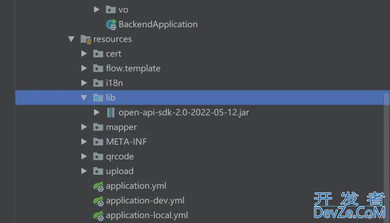Screen dimensions: 390x223
Task: Click the application.yml Spring config icon
Action: (98, 186)
